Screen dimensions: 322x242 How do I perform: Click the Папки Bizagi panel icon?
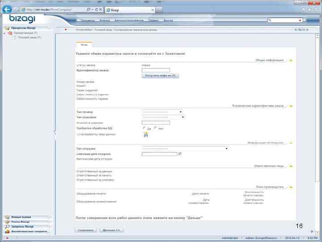pyautogui.click(x=7, y=222)
